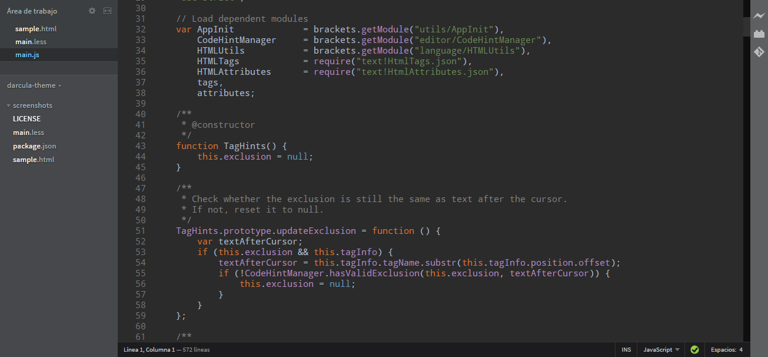Click the split view editor icon

pyautogui.click(x=107, y=11)
